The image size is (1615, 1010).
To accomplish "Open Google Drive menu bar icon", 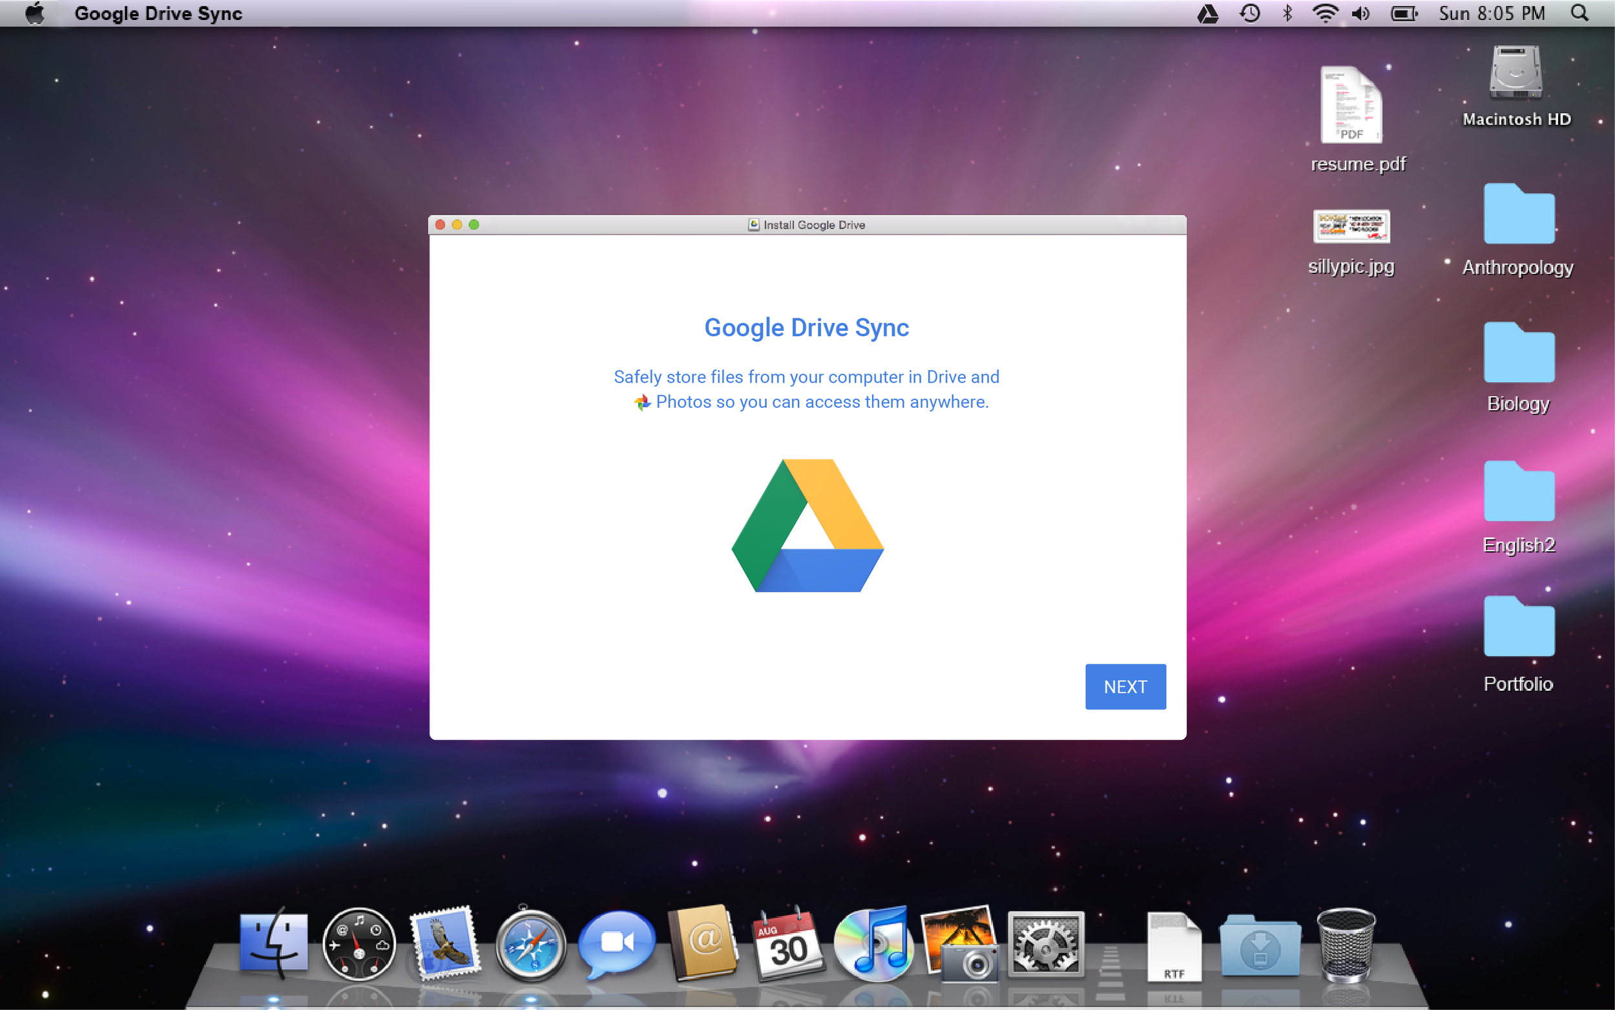I will pos(1207,14).
